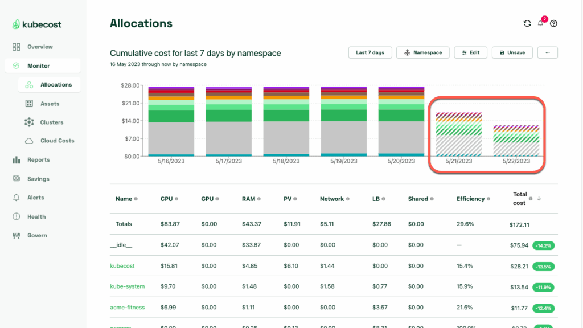583x328 pixels.
Task: Click the Unsave button
Action: (x=512, y=52)
